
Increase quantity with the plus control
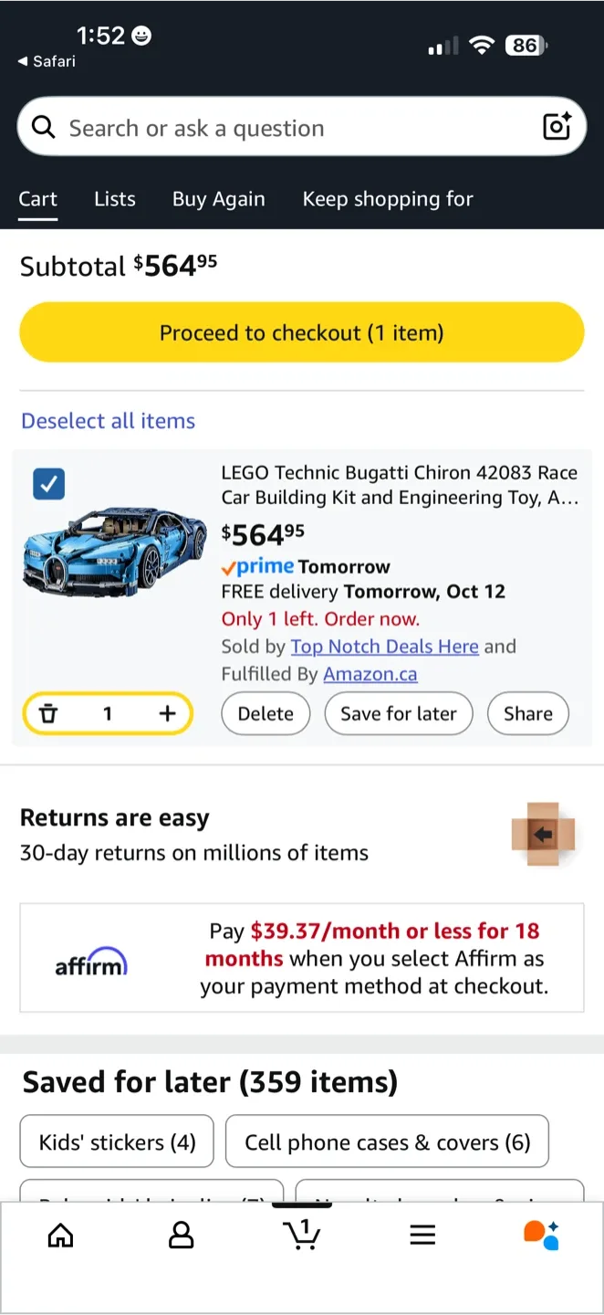(166, 713)
